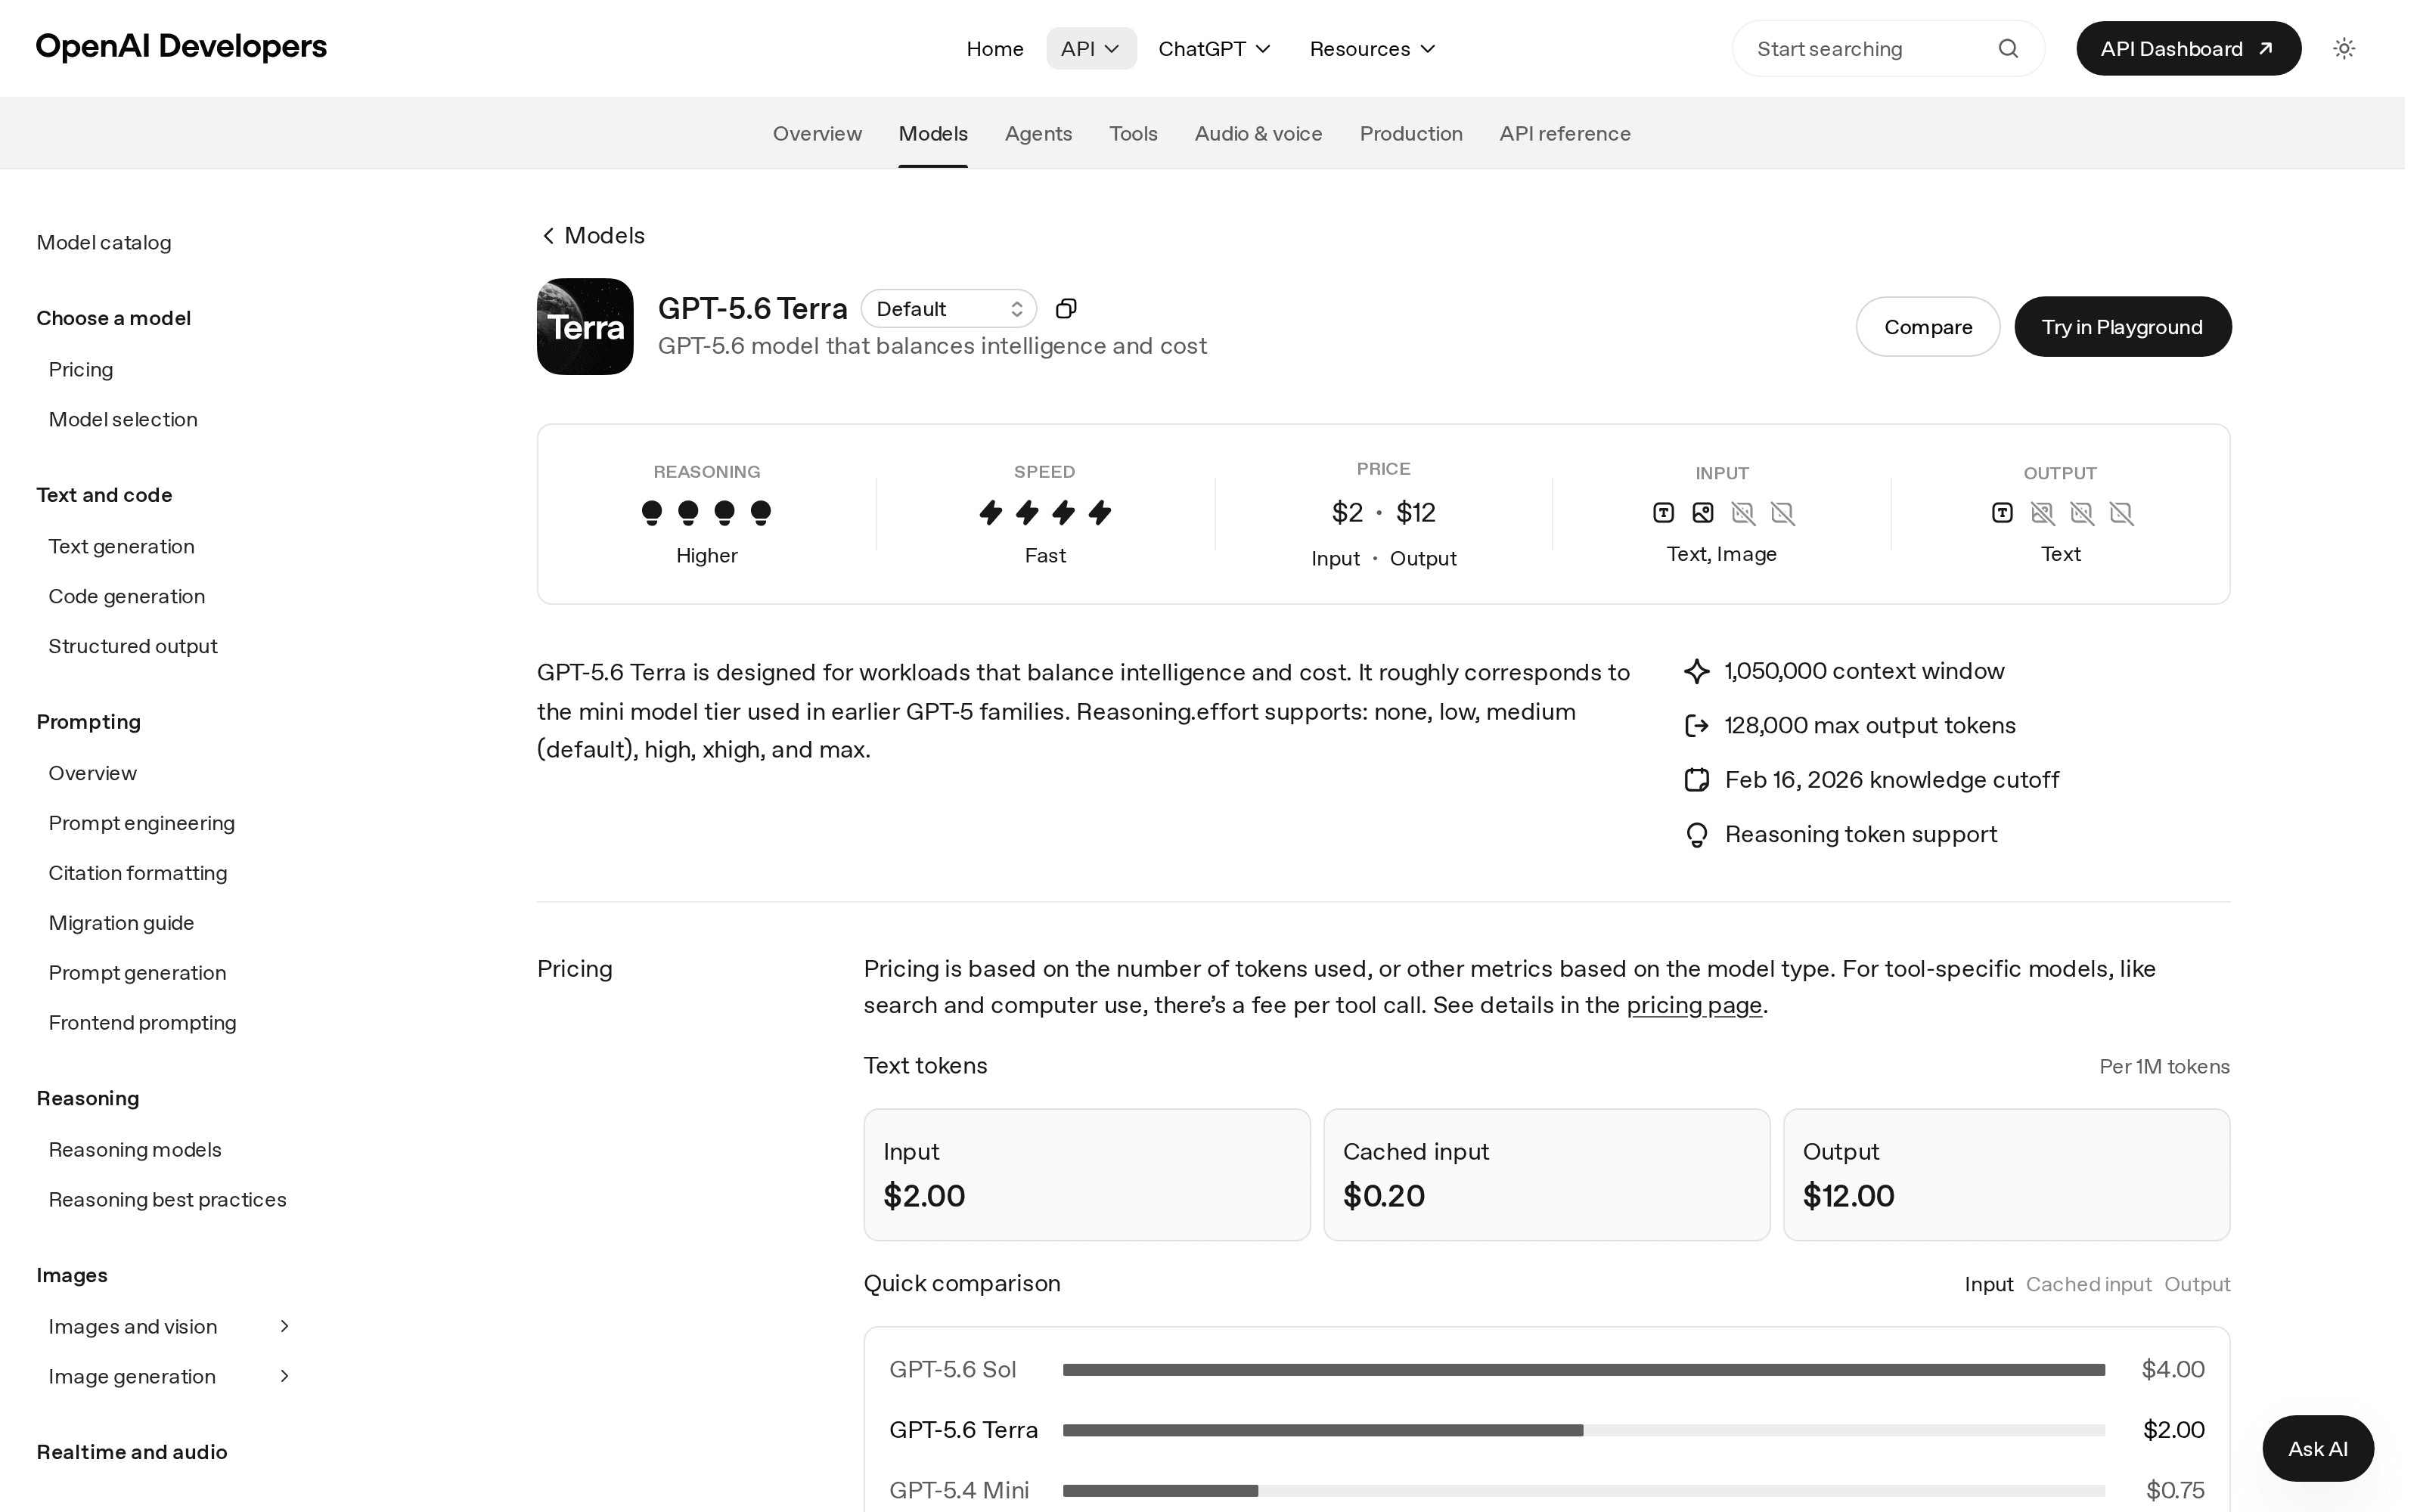Open the API reference tab
Viewport: 2420px width, 1512px height.
[x=1565, y=133]
